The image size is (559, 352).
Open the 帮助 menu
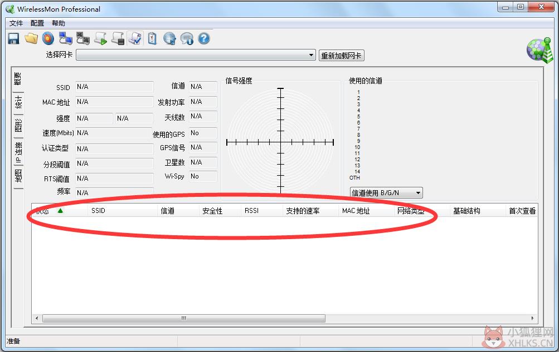[59, 23]
